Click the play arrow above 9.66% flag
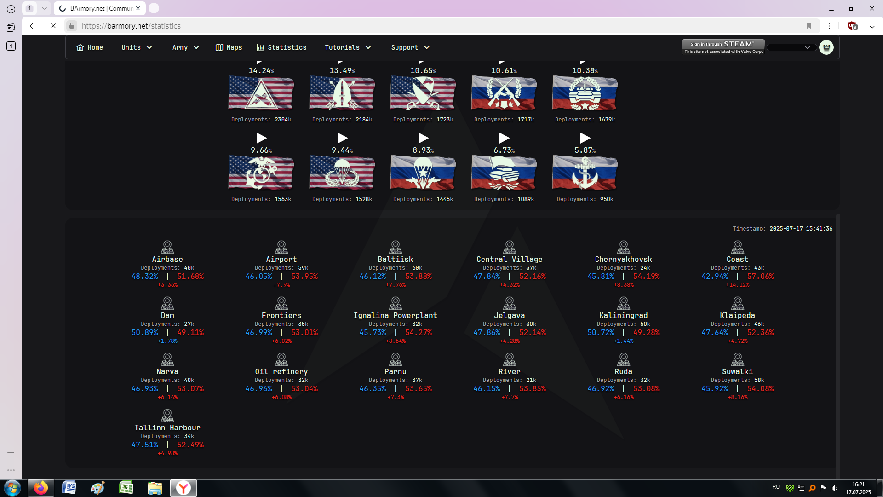Image resolution: width=883 pixels, height=497 pixels. [x=261, y=138]
